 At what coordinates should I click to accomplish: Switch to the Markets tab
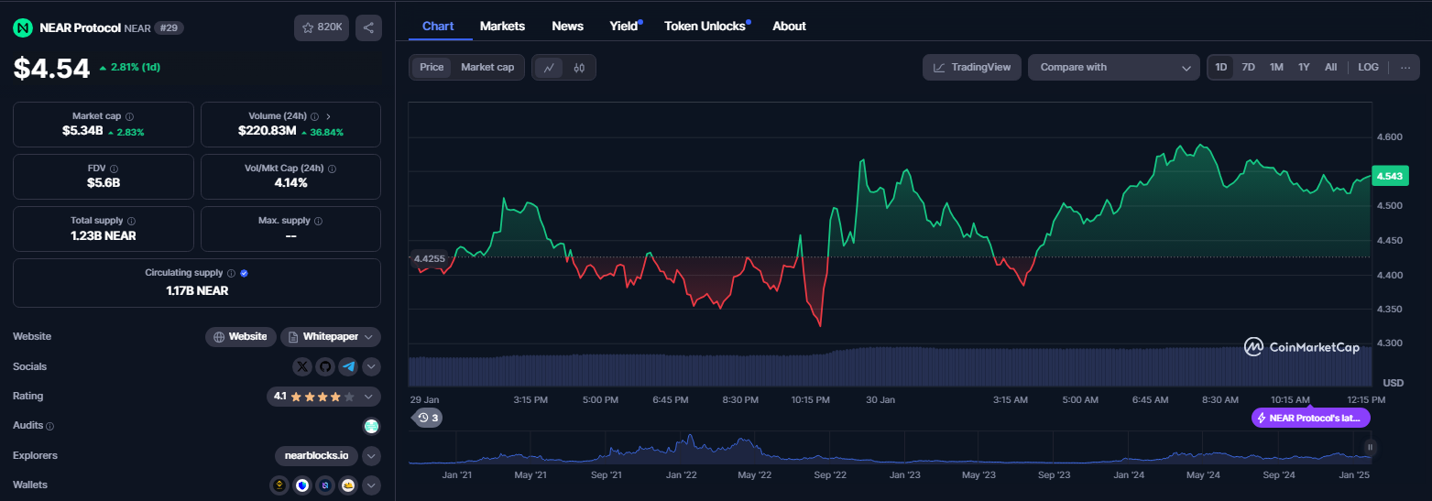(502, 26)
